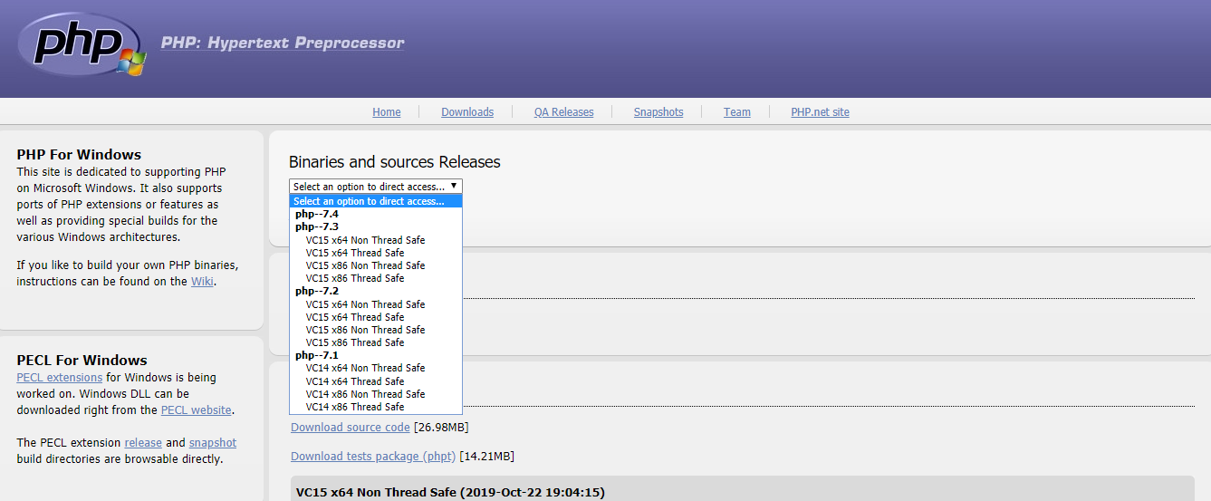
Task: Open the PECL website link
Action: click(x=196, y=410)
